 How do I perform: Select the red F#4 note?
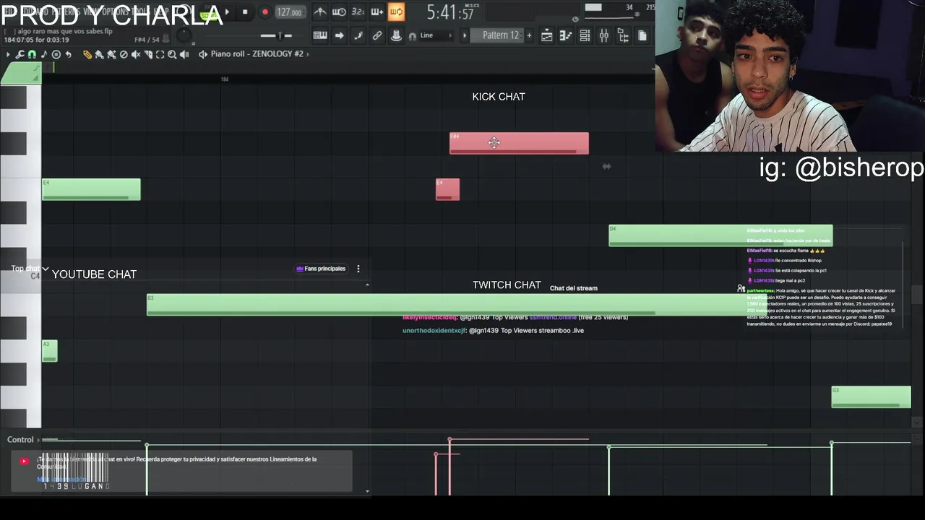coord(519,143)
